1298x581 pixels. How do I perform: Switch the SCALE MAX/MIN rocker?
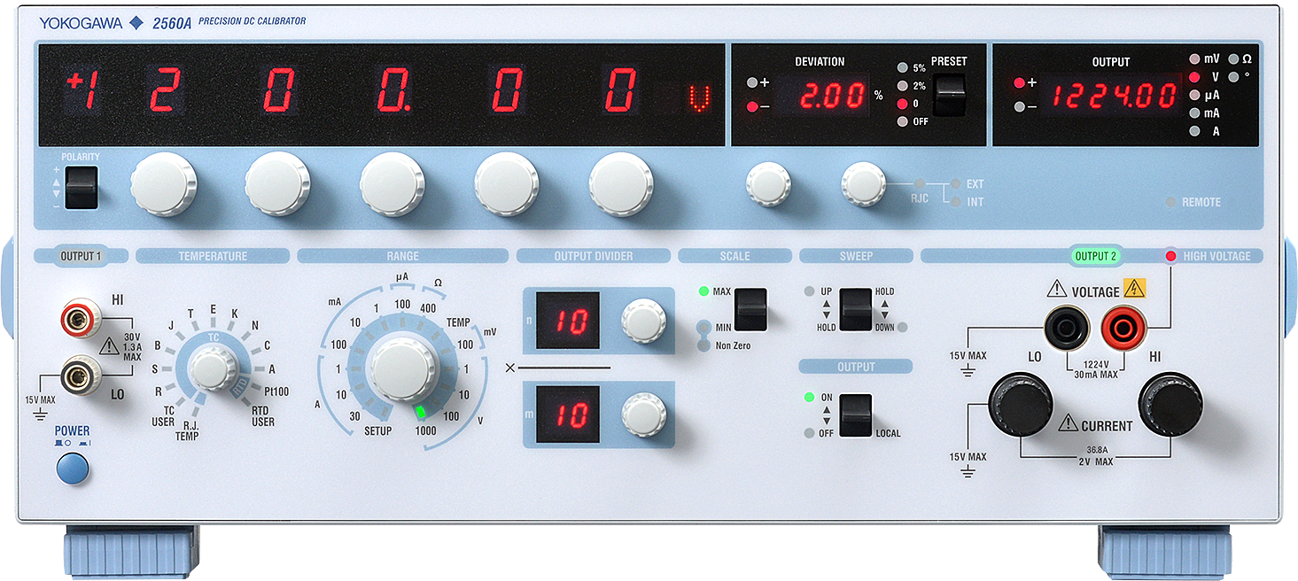(750, 308)
